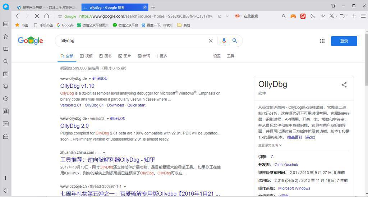
Task: Click the sidebar news card icon
Action: click(6, 24)
